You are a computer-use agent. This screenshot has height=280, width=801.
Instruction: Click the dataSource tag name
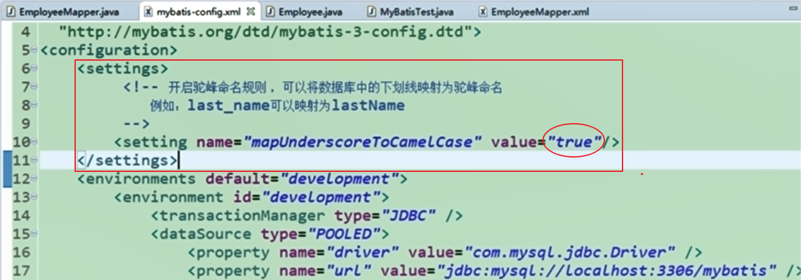(x=205, y=234)
